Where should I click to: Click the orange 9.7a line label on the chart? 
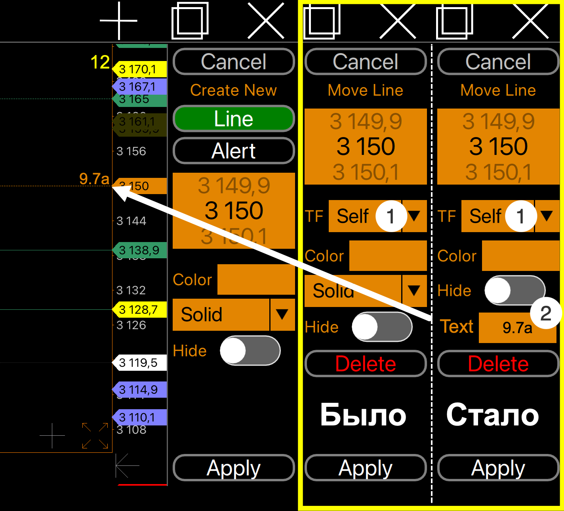pos(94,179)
